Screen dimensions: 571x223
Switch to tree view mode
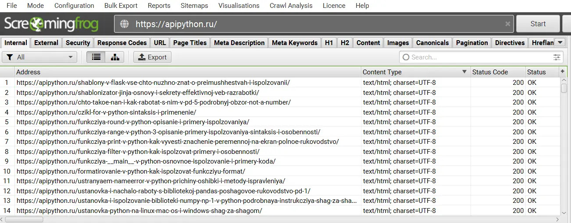click(115, 57)
